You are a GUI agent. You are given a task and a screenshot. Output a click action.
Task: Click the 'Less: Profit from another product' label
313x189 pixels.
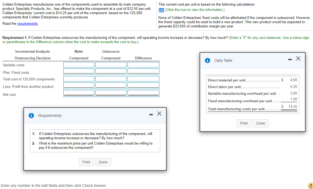(28, 87)
